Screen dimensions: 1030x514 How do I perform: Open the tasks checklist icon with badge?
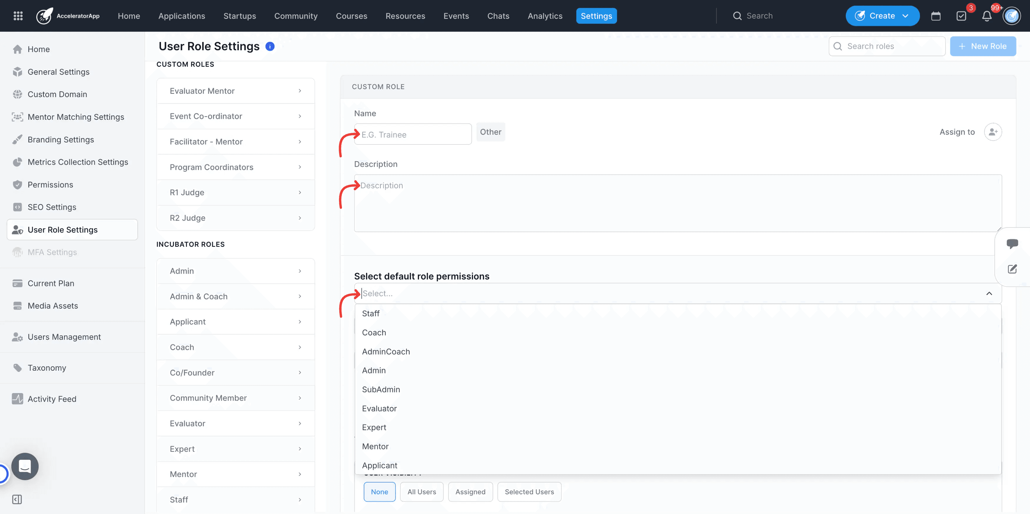tap(961, 16)
